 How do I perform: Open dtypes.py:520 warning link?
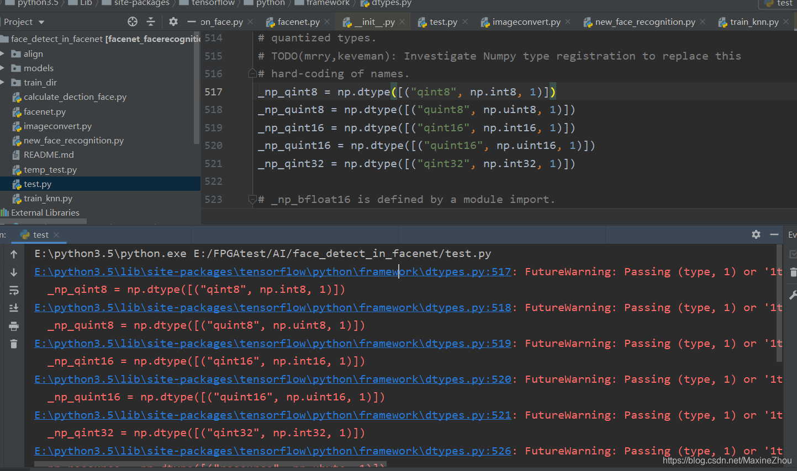pos(273,379)
